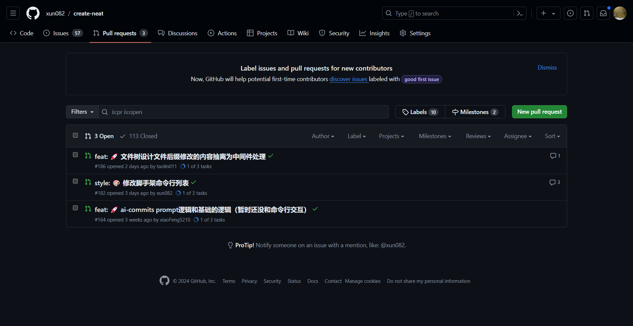This screenshot has height=326, width=633.
Task: Click the plus create-new icon
Action: 544,13
